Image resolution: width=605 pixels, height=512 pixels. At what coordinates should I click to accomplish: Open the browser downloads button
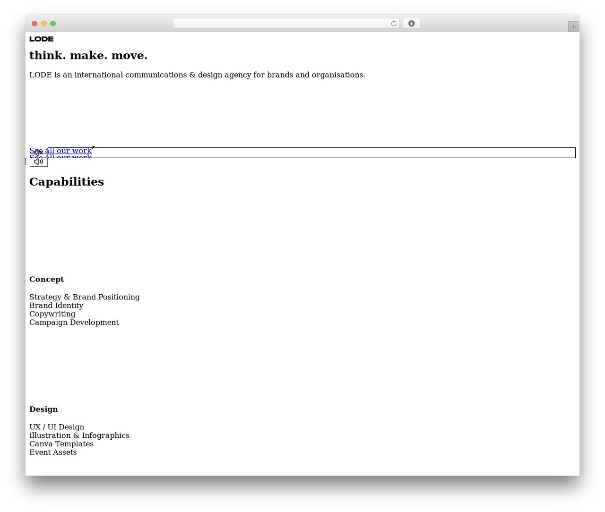pos(411,24)
